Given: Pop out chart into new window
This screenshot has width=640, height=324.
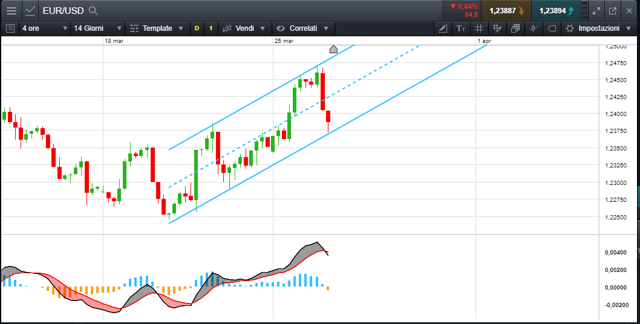Looking at the screenshot, I should point(613,11).
